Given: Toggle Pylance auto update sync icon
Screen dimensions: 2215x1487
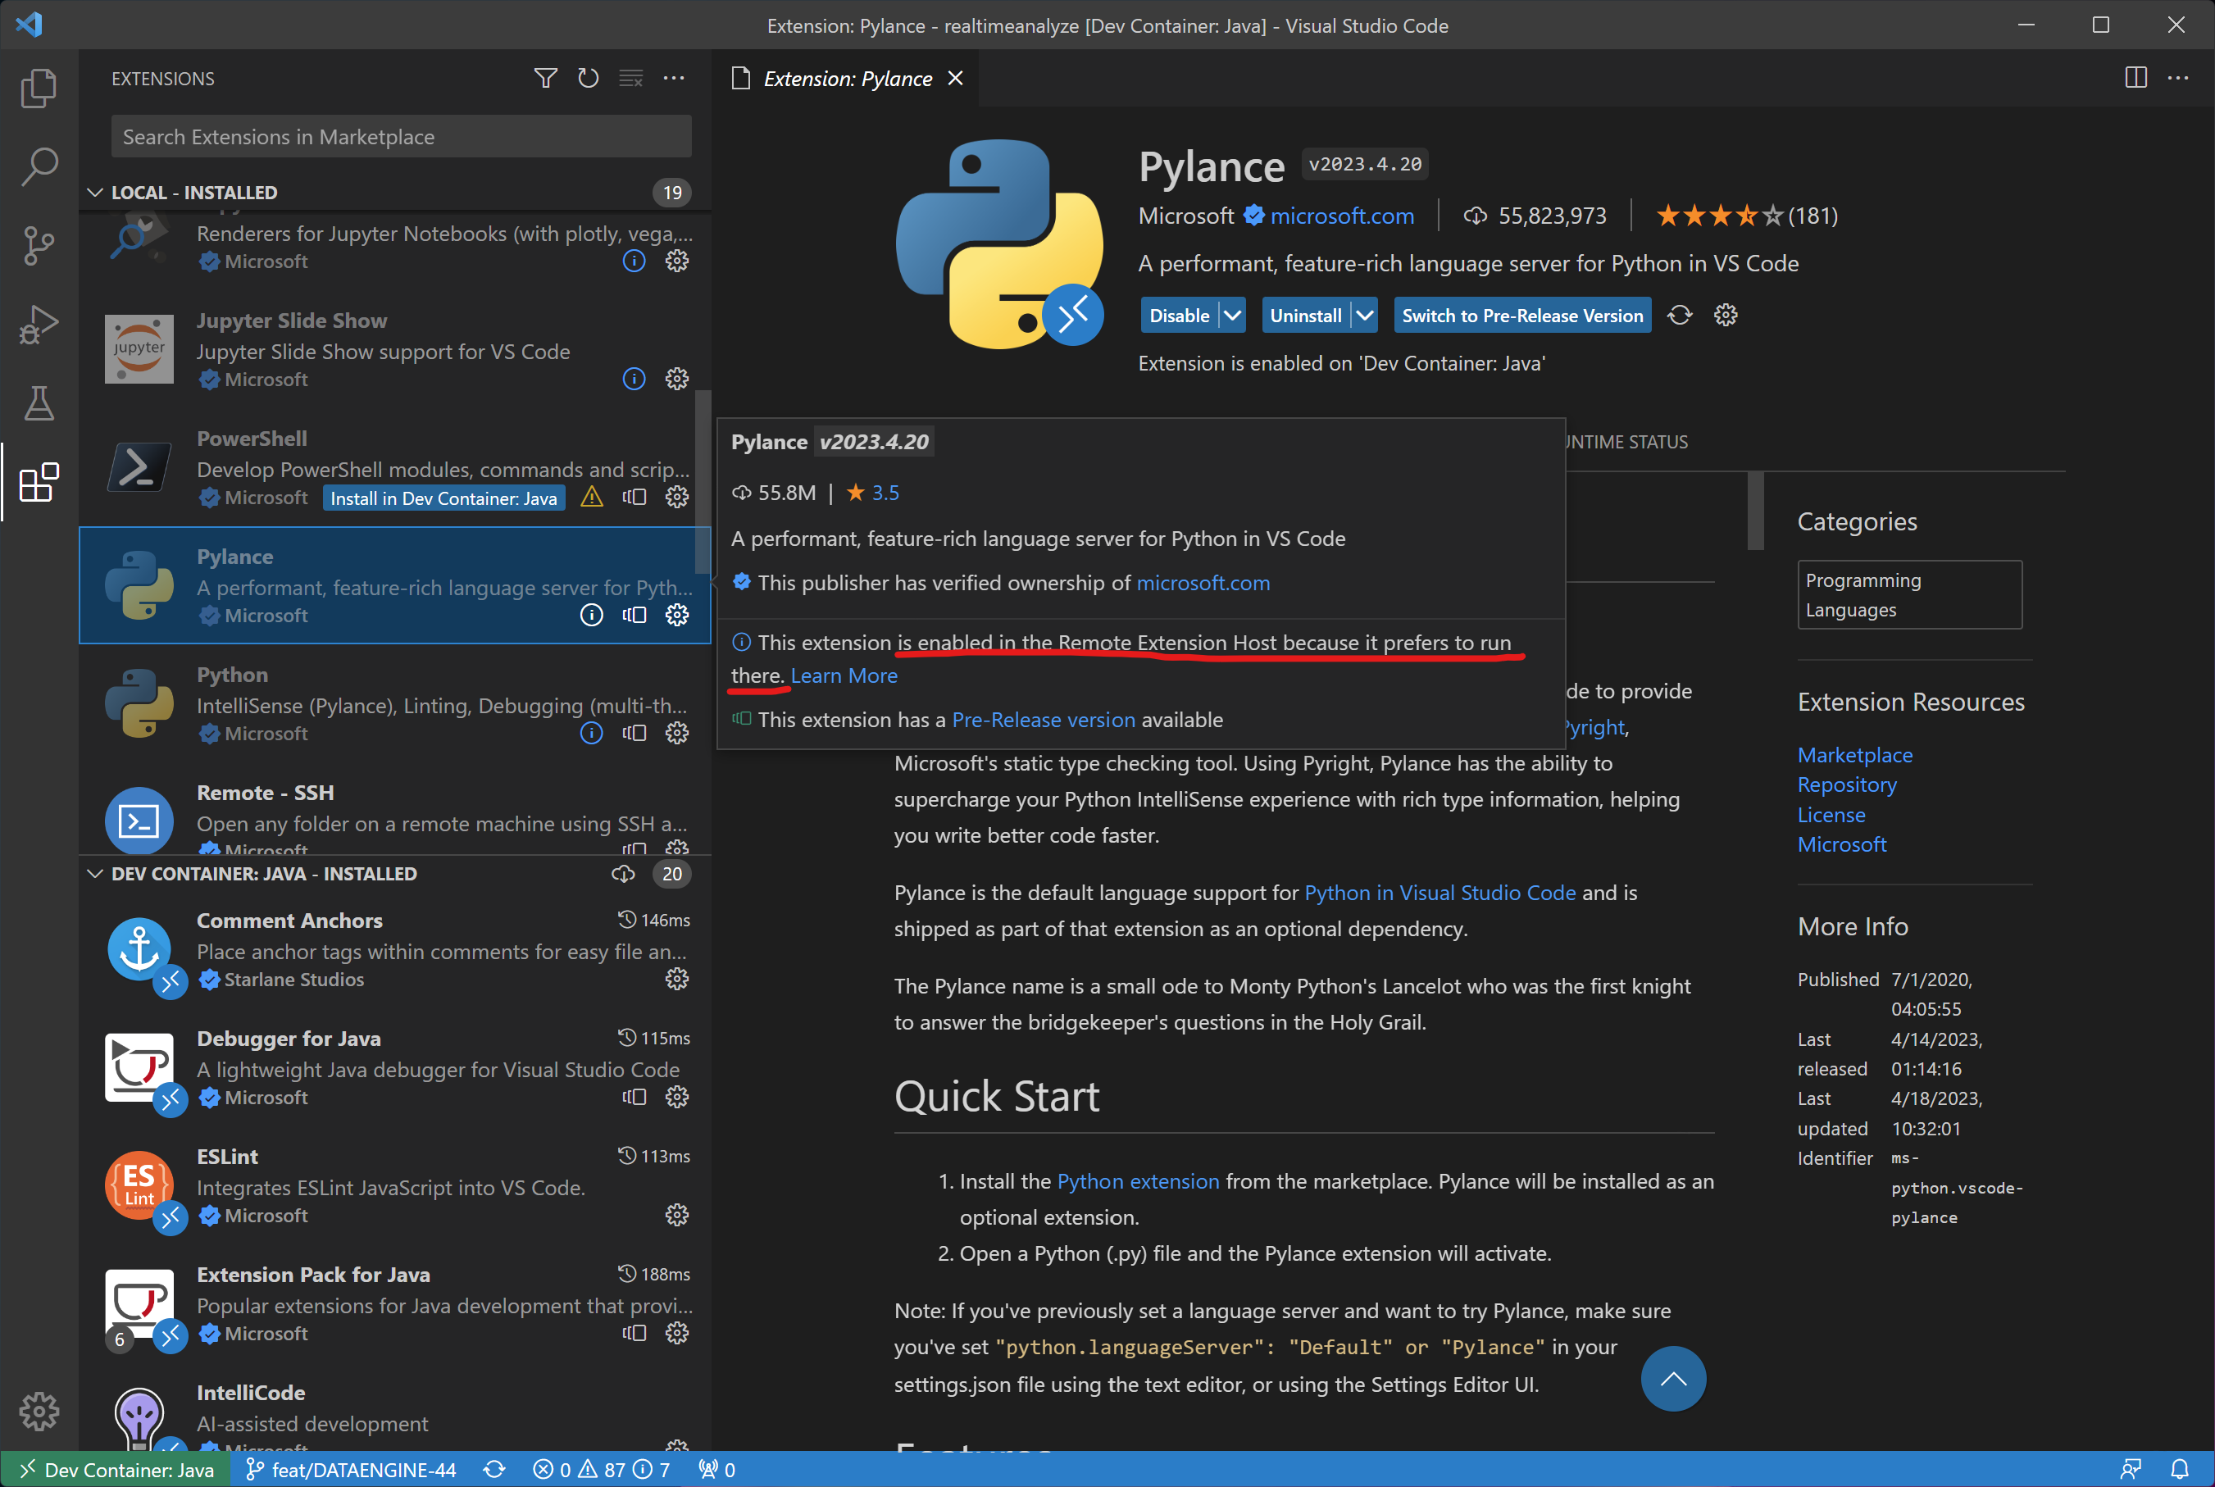Looking at the screenshot, I should pos(1679,316).
